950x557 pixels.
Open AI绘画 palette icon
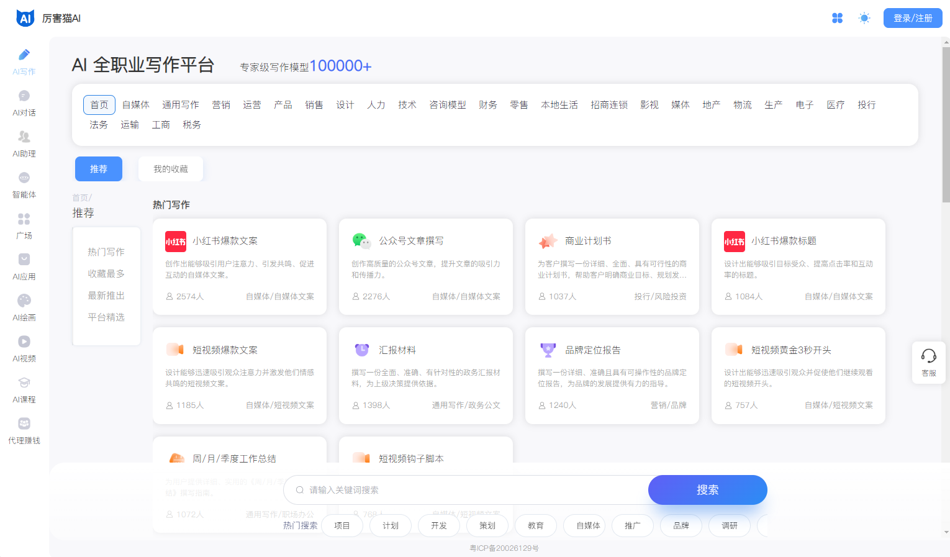click(x=24, y=307)
